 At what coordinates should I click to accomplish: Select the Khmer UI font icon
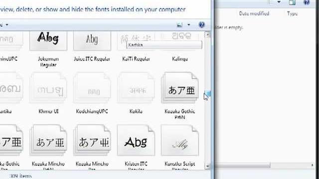click(x=48, y=88)
